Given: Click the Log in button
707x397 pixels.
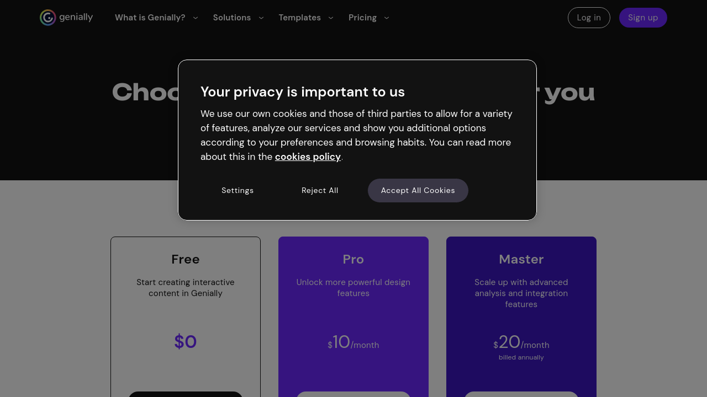Looking at the screenshot, I should pos(589,18).
